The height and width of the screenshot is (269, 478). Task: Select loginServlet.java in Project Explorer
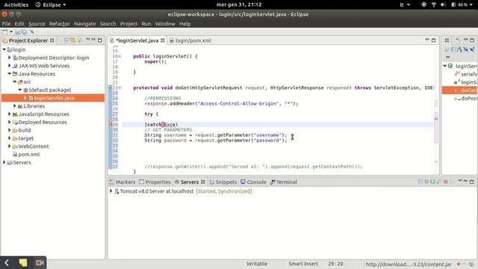click(53, 98)
